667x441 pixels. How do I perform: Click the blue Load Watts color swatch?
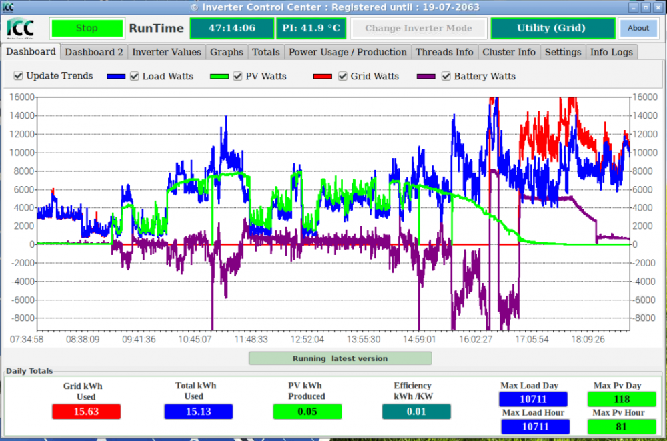(x=116, y=77)
